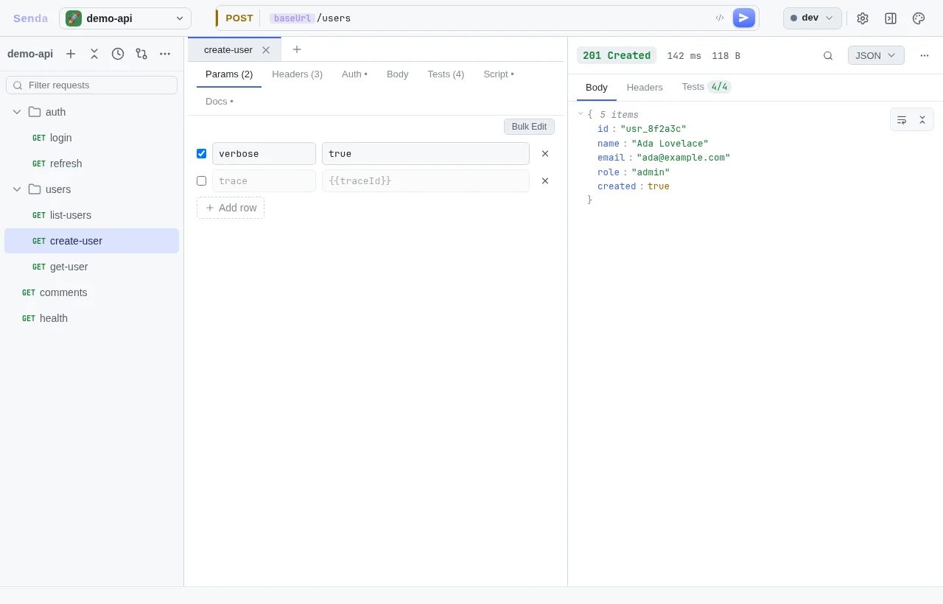Open the dev environment dropdown

pos(812,18)
